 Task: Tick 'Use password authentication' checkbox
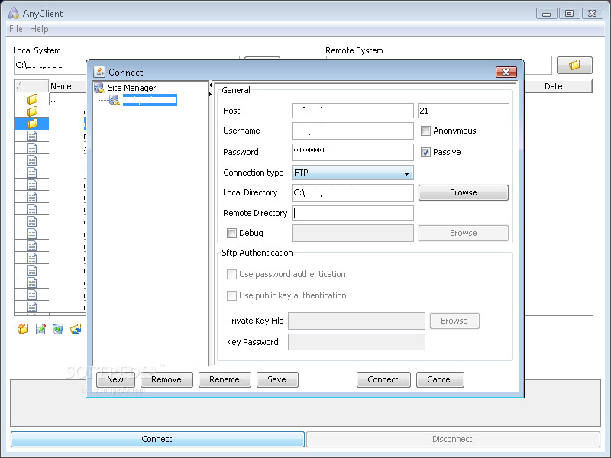point(231,274)
